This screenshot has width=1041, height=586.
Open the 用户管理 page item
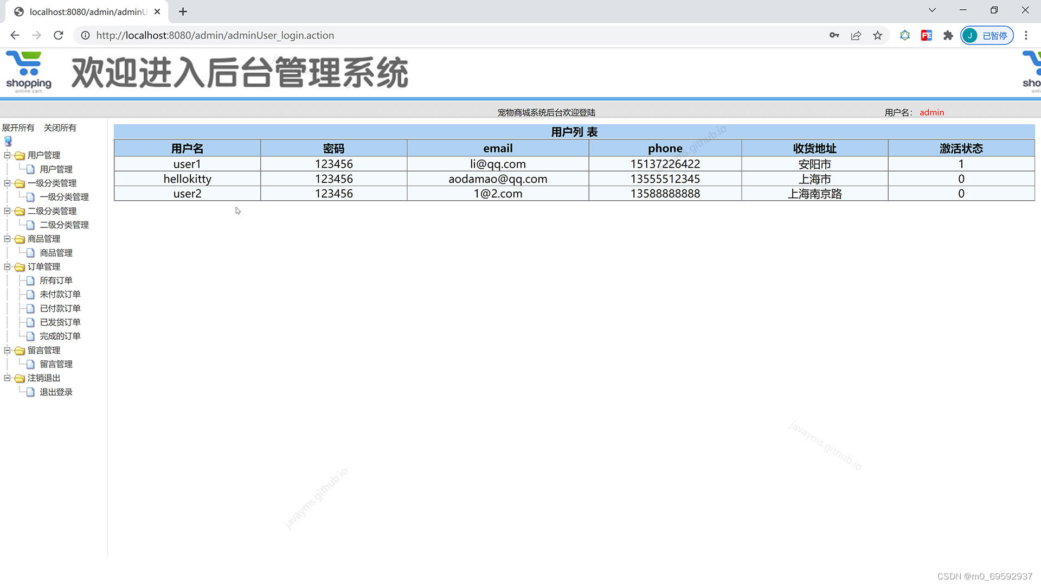tap(56, 169)
